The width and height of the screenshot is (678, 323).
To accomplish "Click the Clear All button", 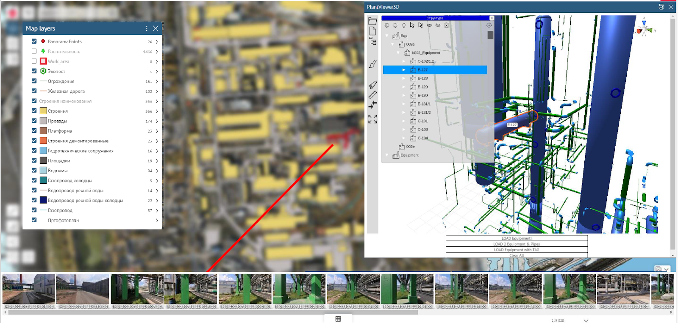I will pyautogui.click(x=517, y=255).
